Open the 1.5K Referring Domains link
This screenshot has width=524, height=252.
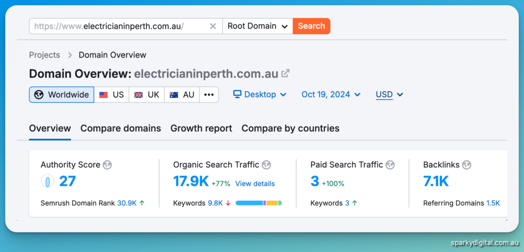(493, 203)
